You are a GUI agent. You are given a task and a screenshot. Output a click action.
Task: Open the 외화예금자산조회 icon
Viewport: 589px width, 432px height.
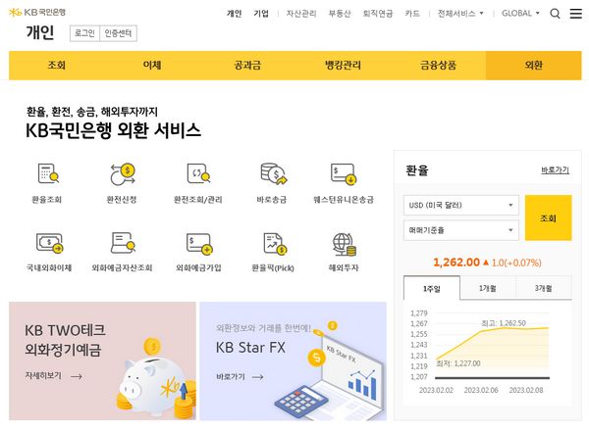click(123, 243)
